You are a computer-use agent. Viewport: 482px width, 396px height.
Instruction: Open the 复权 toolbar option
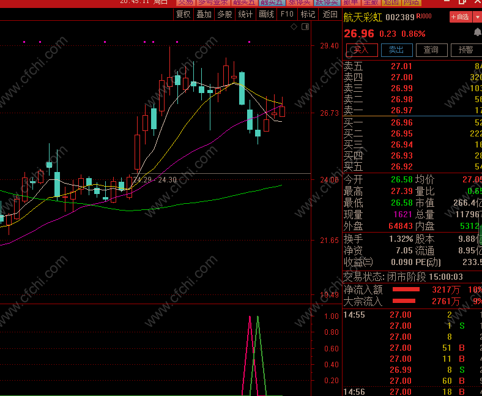tap(184, 14)
